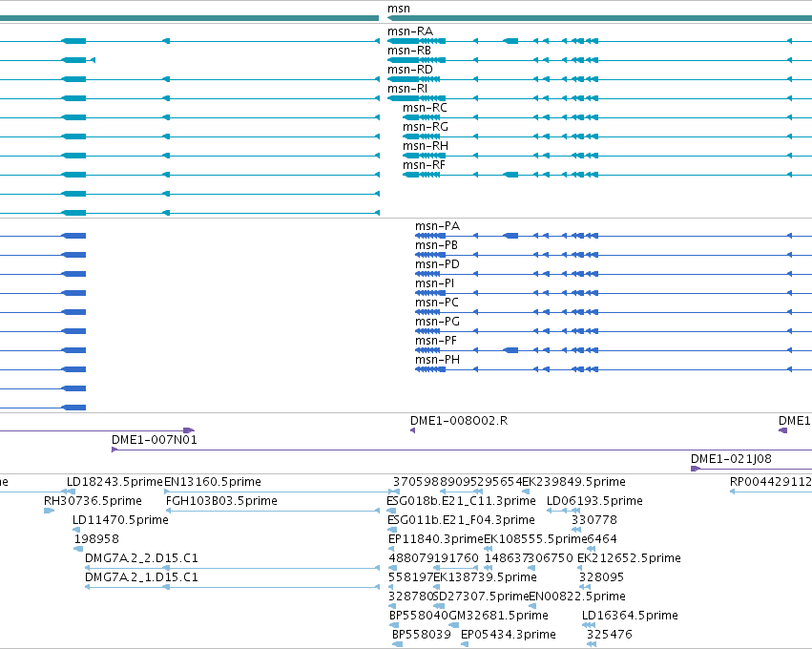The width and height of the screenshot is (812, 649).
Task: Select the EP05434.3prime EST label
Action: pos(508,635)
